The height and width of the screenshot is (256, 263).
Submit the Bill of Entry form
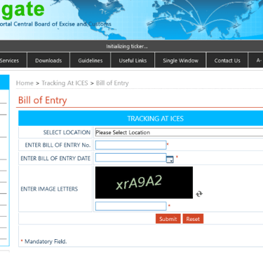click(x=168, y=219)
